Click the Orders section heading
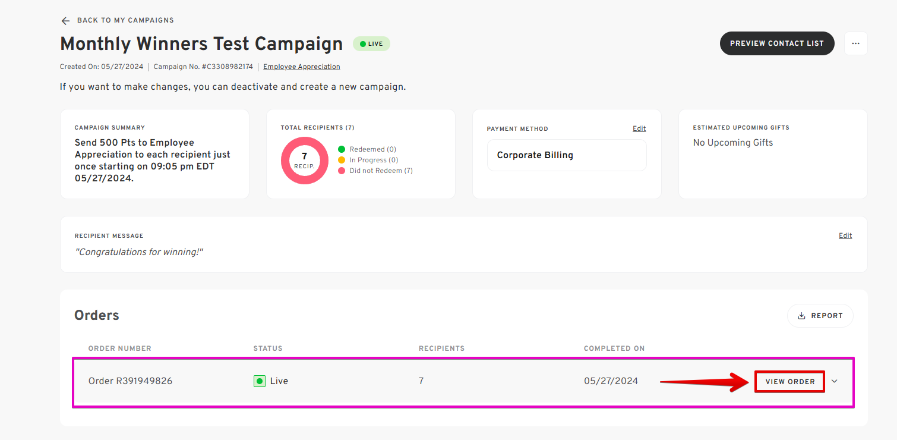Image resolution: width=897 pixels, height=440 pixels. click(97, 315)
